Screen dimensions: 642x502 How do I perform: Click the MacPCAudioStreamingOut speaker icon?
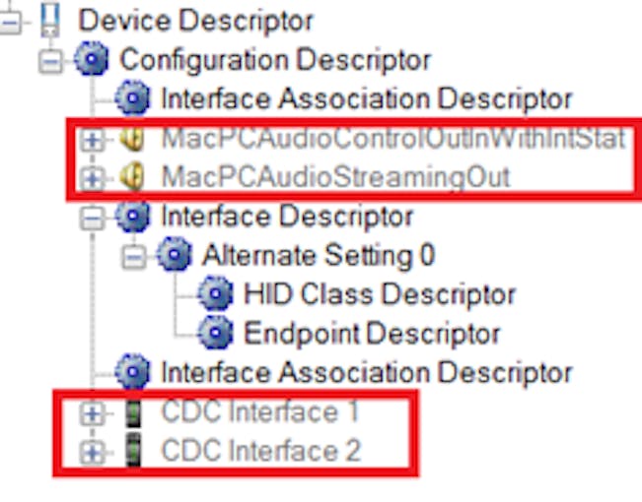click(133, 178)
